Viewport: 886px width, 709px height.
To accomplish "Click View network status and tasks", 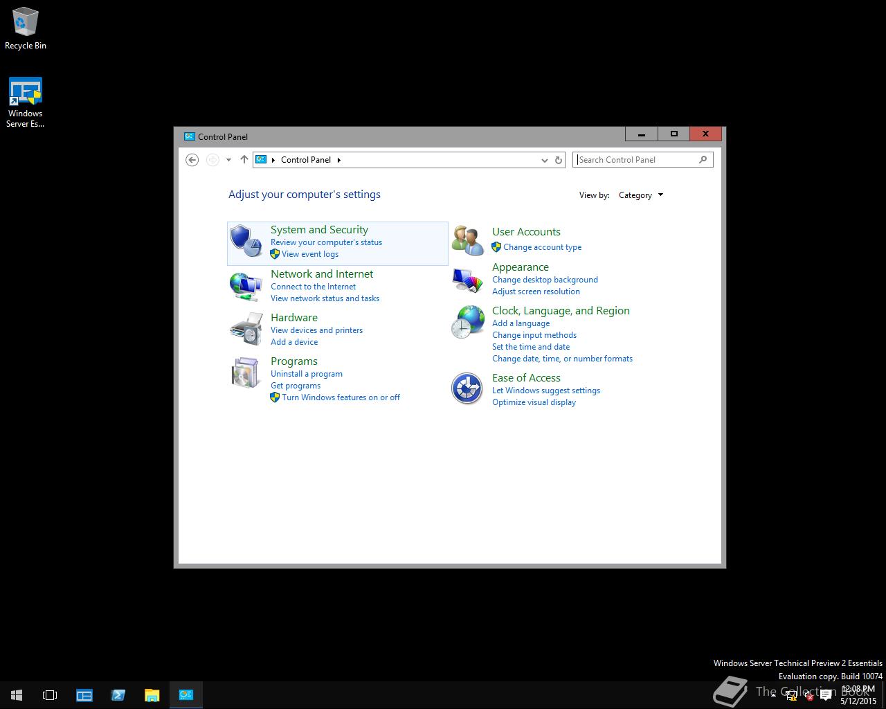I will pos(325,298).
